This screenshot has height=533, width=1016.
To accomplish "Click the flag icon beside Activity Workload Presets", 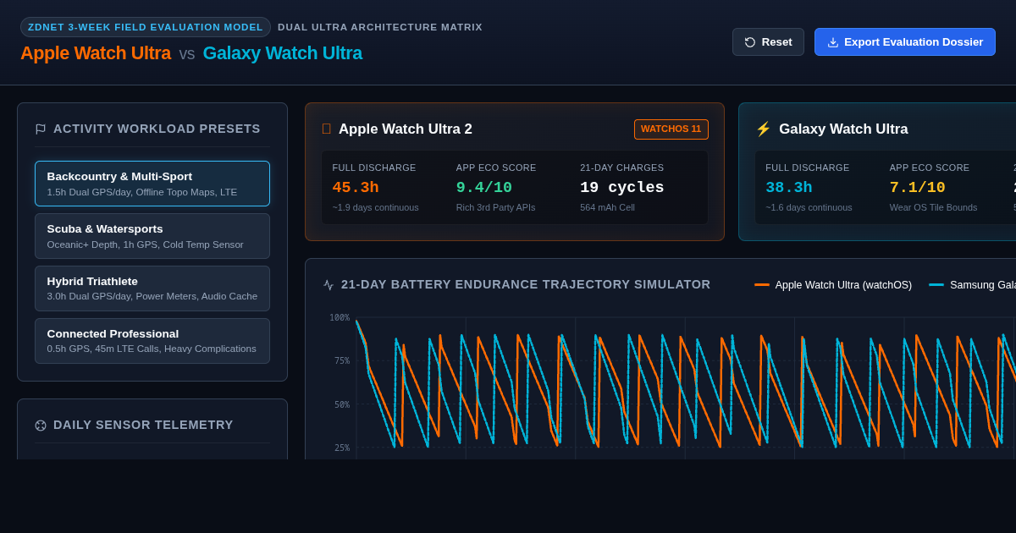I will click(41, 129).
